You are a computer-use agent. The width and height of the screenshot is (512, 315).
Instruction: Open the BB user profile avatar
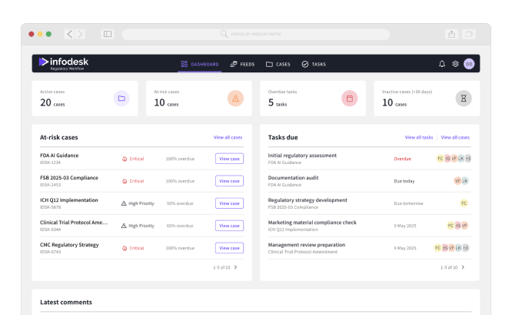469,64
